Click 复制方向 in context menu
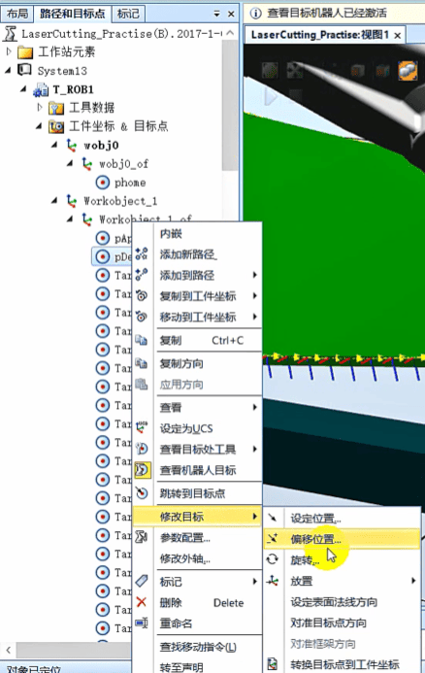425x673 pixels. pos(197,363)
